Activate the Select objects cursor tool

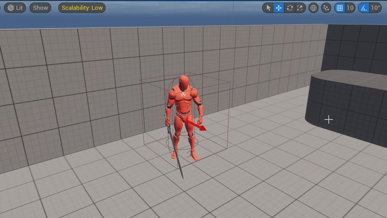268,8
